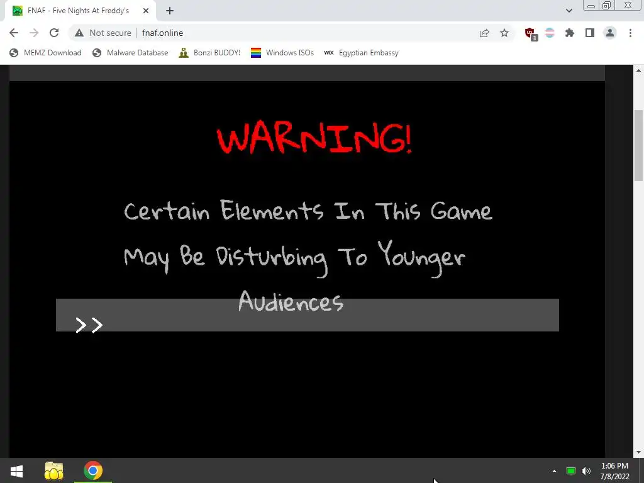The width and height of the screenshot is (644, 483).
Task: Open the MEMZ Download bookmark
Action: [45, 53]
